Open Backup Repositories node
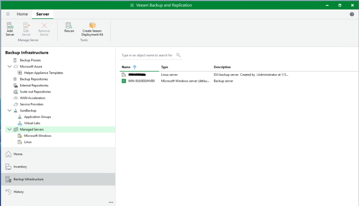359x206 pixels. (x=34, y=79)
